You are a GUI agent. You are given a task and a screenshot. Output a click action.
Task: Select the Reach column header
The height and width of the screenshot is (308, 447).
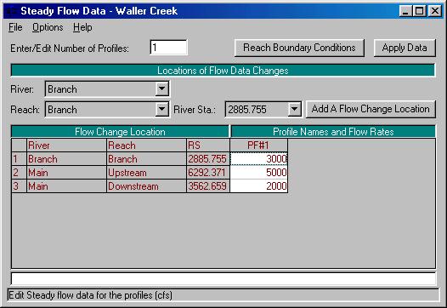point(146,145)
